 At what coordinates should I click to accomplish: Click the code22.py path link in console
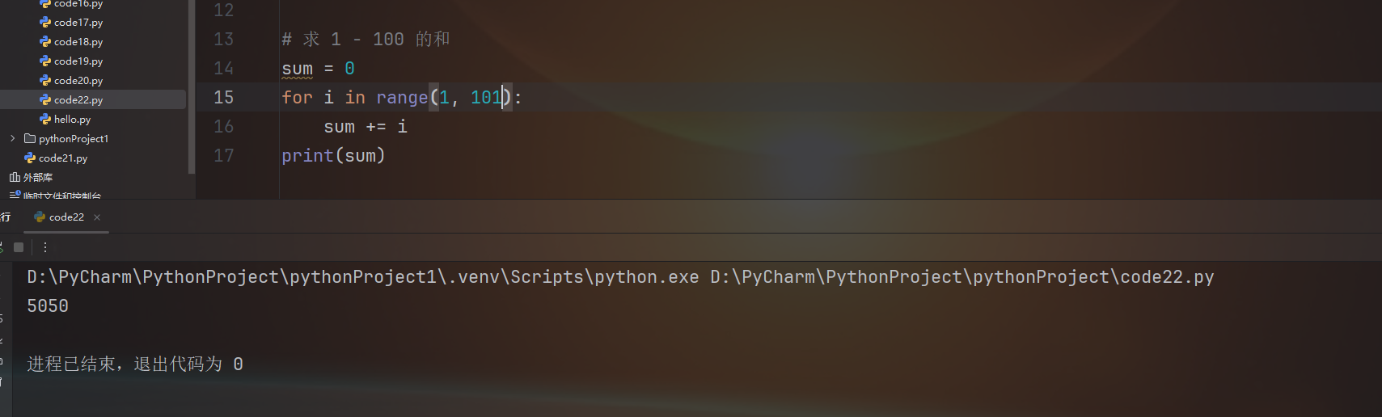pyautogui.click(x=962, y=277)
